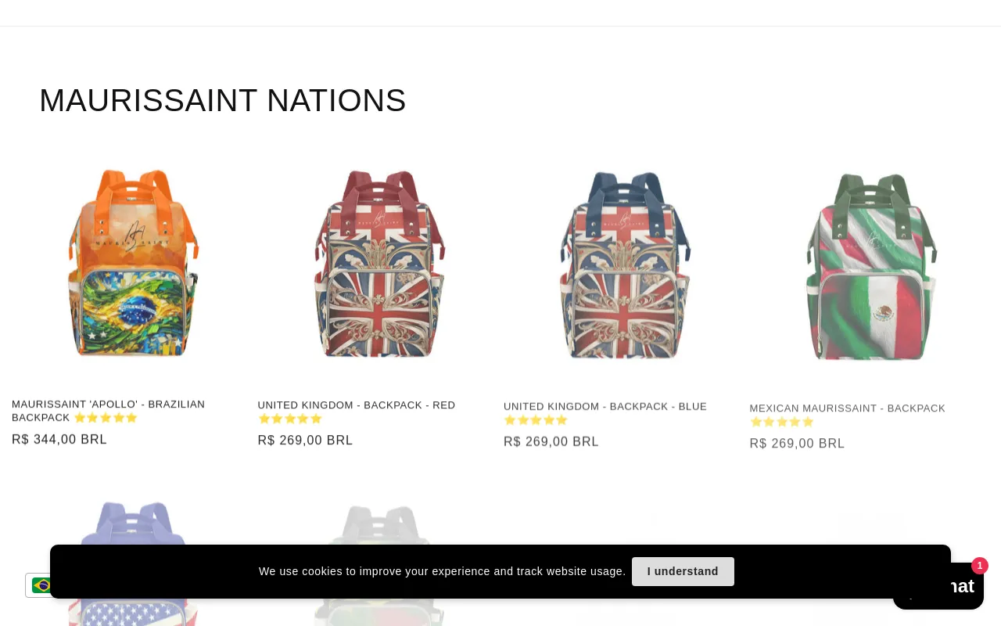Screen dimensions: 1001x626
Task: Click star rating under UK Blue backpack
Action: coord(536,420)
